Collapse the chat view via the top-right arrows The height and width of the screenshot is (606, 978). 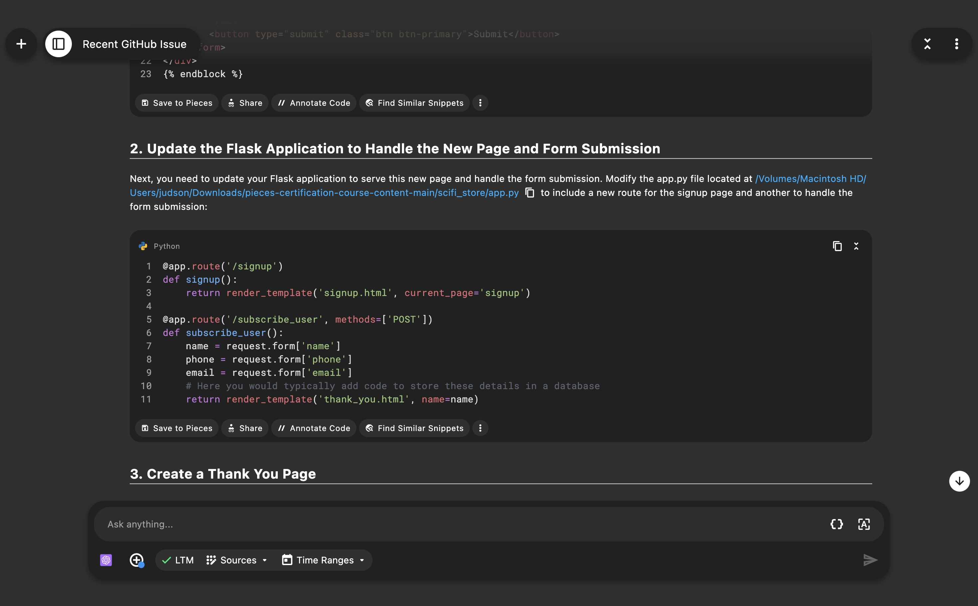[x=927, y=44]
